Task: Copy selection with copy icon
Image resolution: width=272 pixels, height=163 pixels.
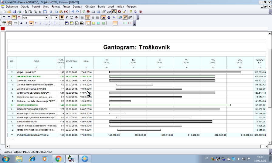Action: (56, 12)
